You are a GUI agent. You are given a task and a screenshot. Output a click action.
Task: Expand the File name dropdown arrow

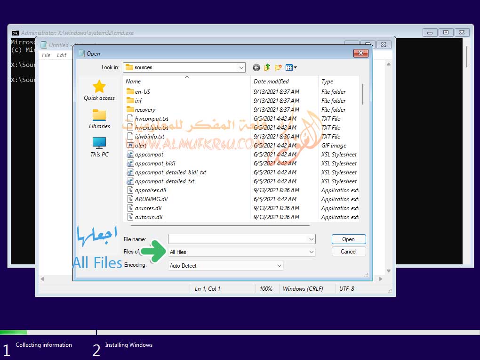[x=312, y=239]
